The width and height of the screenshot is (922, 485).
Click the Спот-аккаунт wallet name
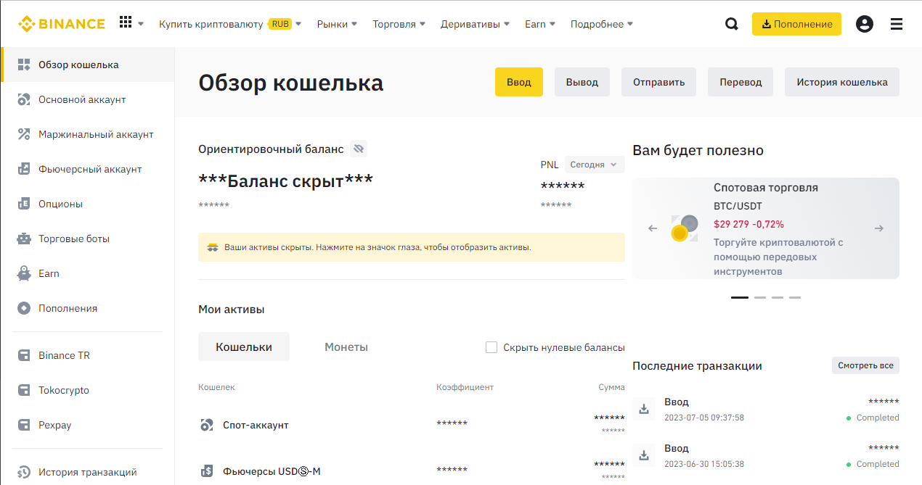[x=256, y=425]
